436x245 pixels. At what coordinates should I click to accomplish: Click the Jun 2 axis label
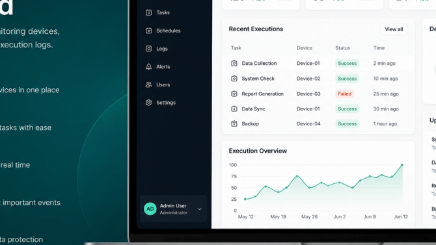pyautogui.click(x=340, y=216)
